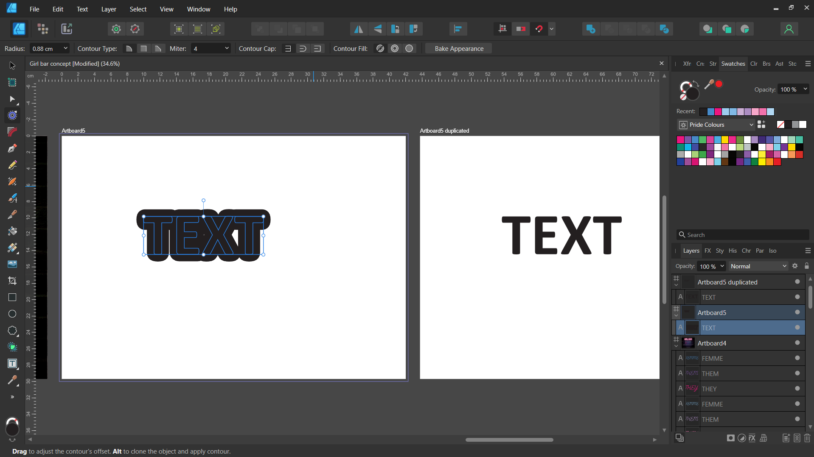The image size is (814, 457).
Task: Hide the THEY layer
Action: (x=797, y=389)
